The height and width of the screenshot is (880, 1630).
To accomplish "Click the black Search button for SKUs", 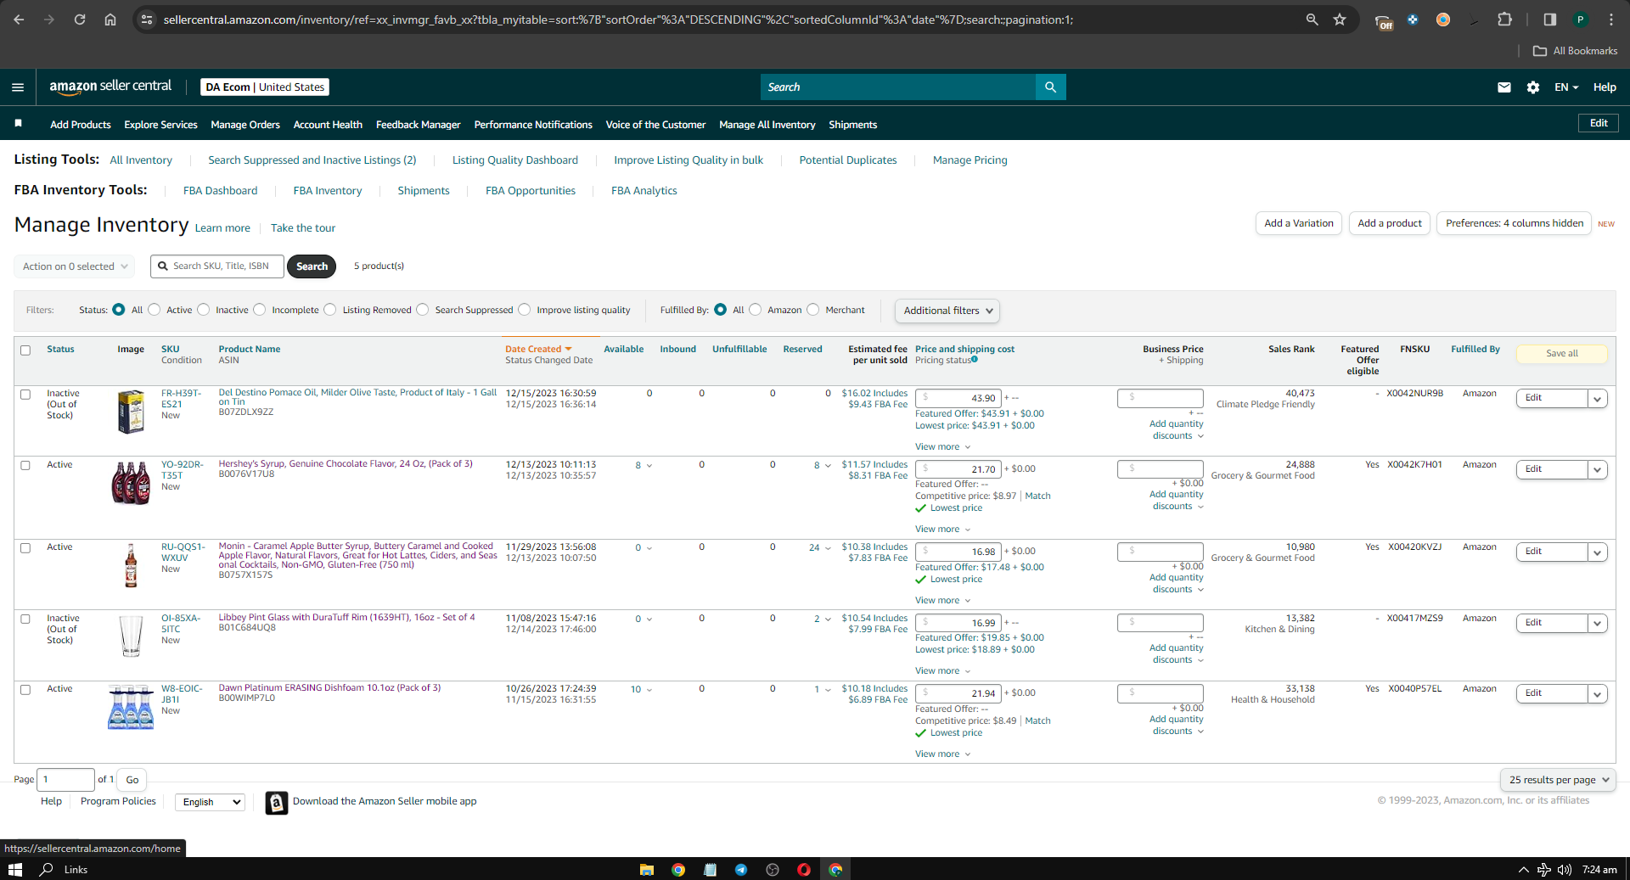I will tap(312, 266).
